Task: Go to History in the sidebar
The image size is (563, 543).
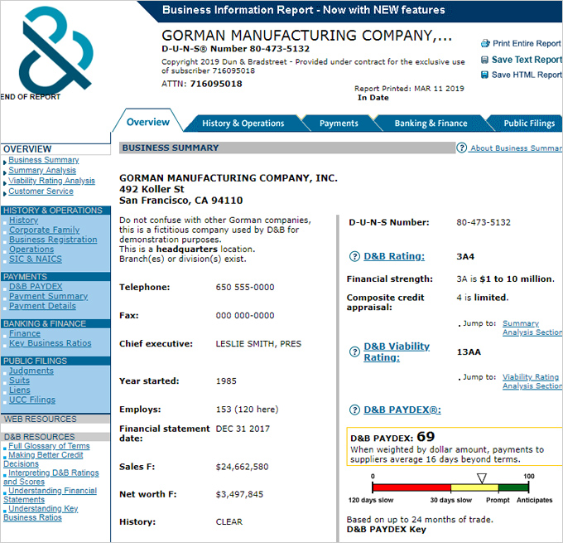Action: pyautogui.click(x=24, y=220)
